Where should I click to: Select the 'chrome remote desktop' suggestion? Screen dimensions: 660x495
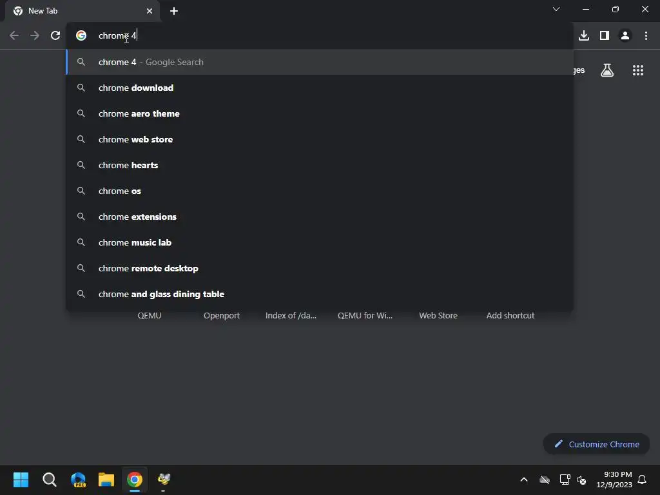coord(320,269)
